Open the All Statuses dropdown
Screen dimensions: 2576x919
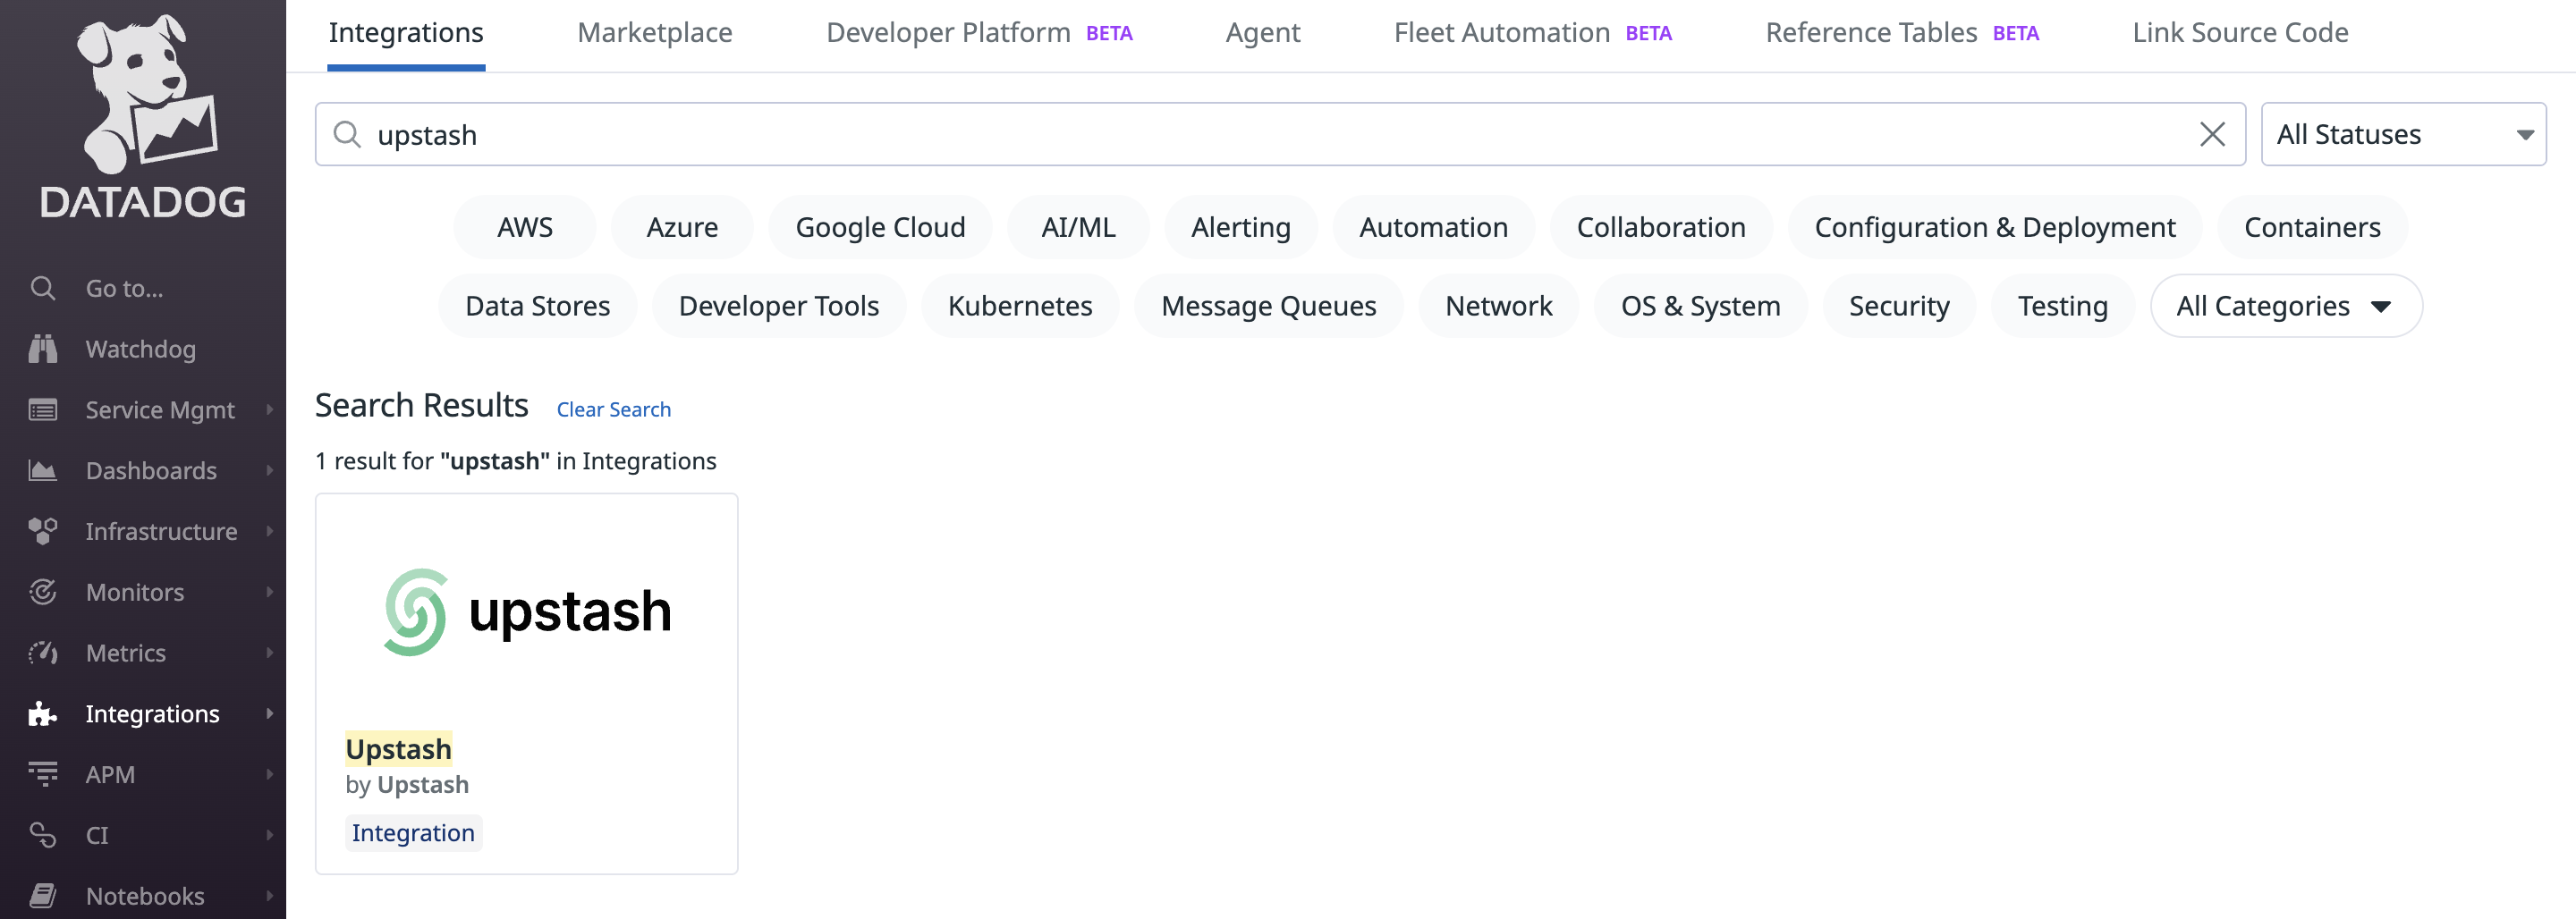point(2403,134)
